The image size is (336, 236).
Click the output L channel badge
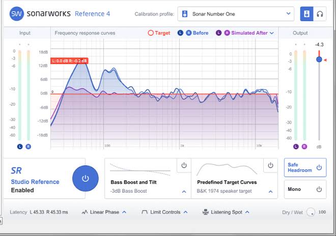click(296, 146)
